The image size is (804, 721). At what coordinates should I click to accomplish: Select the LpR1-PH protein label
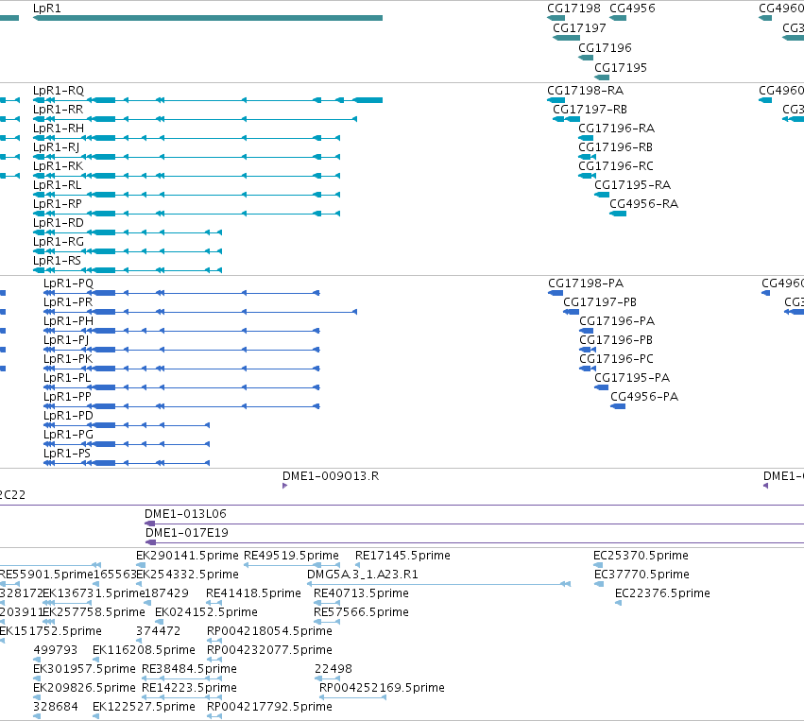(x=68, y=321)
